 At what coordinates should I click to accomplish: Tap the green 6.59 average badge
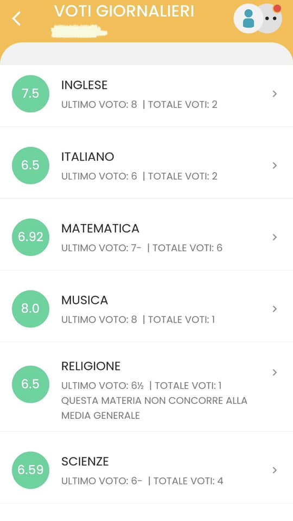[30, 470]
